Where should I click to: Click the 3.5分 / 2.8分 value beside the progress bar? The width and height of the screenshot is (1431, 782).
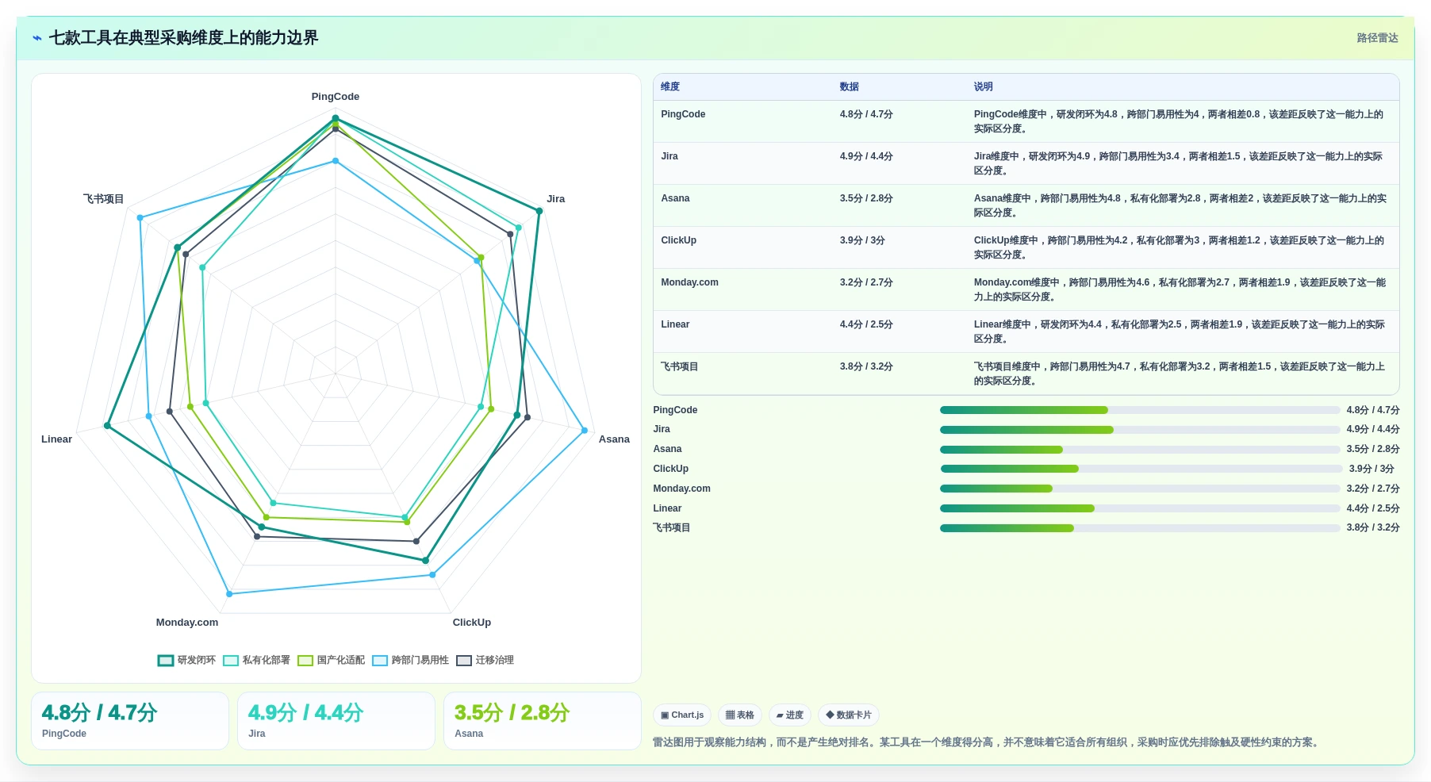pyautogui.click(x=1372, y=449)
